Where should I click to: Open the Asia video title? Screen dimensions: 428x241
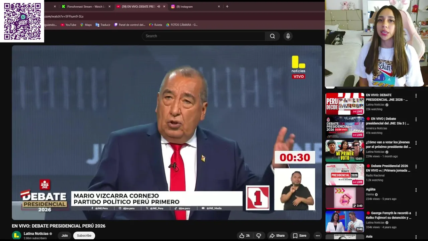click(369, 237)
